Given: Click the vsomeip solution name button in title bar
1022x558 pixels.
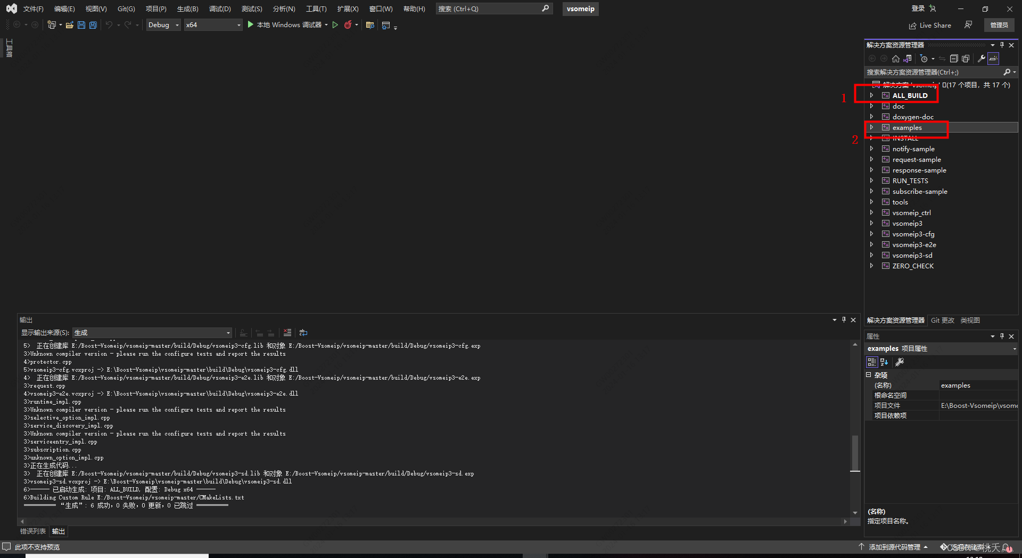Looking at the screenshot, I should tap(580, 9).
